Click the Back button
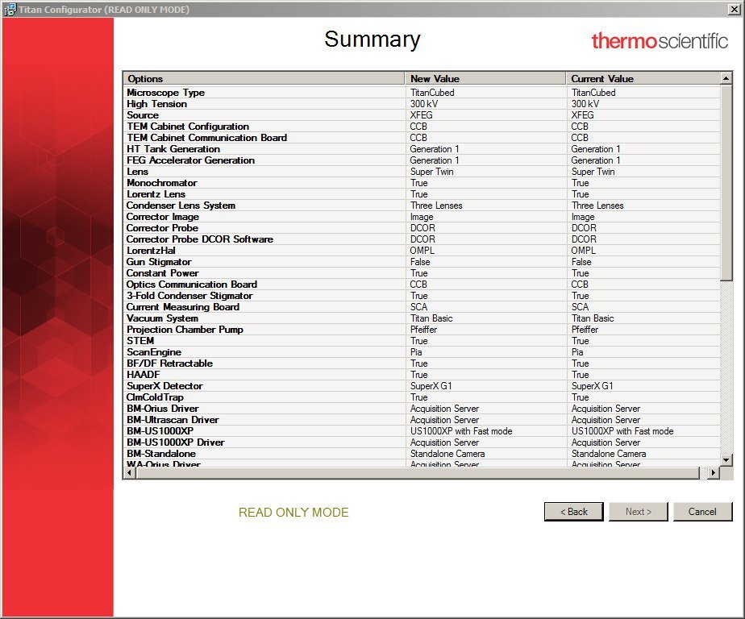This screenshot has height=619, width=745. (x=573, y=512)
